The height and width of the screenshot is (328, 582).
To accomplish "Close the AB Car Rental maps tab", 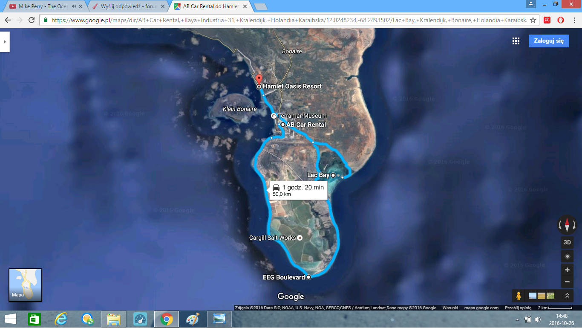I will click(245, 6).
